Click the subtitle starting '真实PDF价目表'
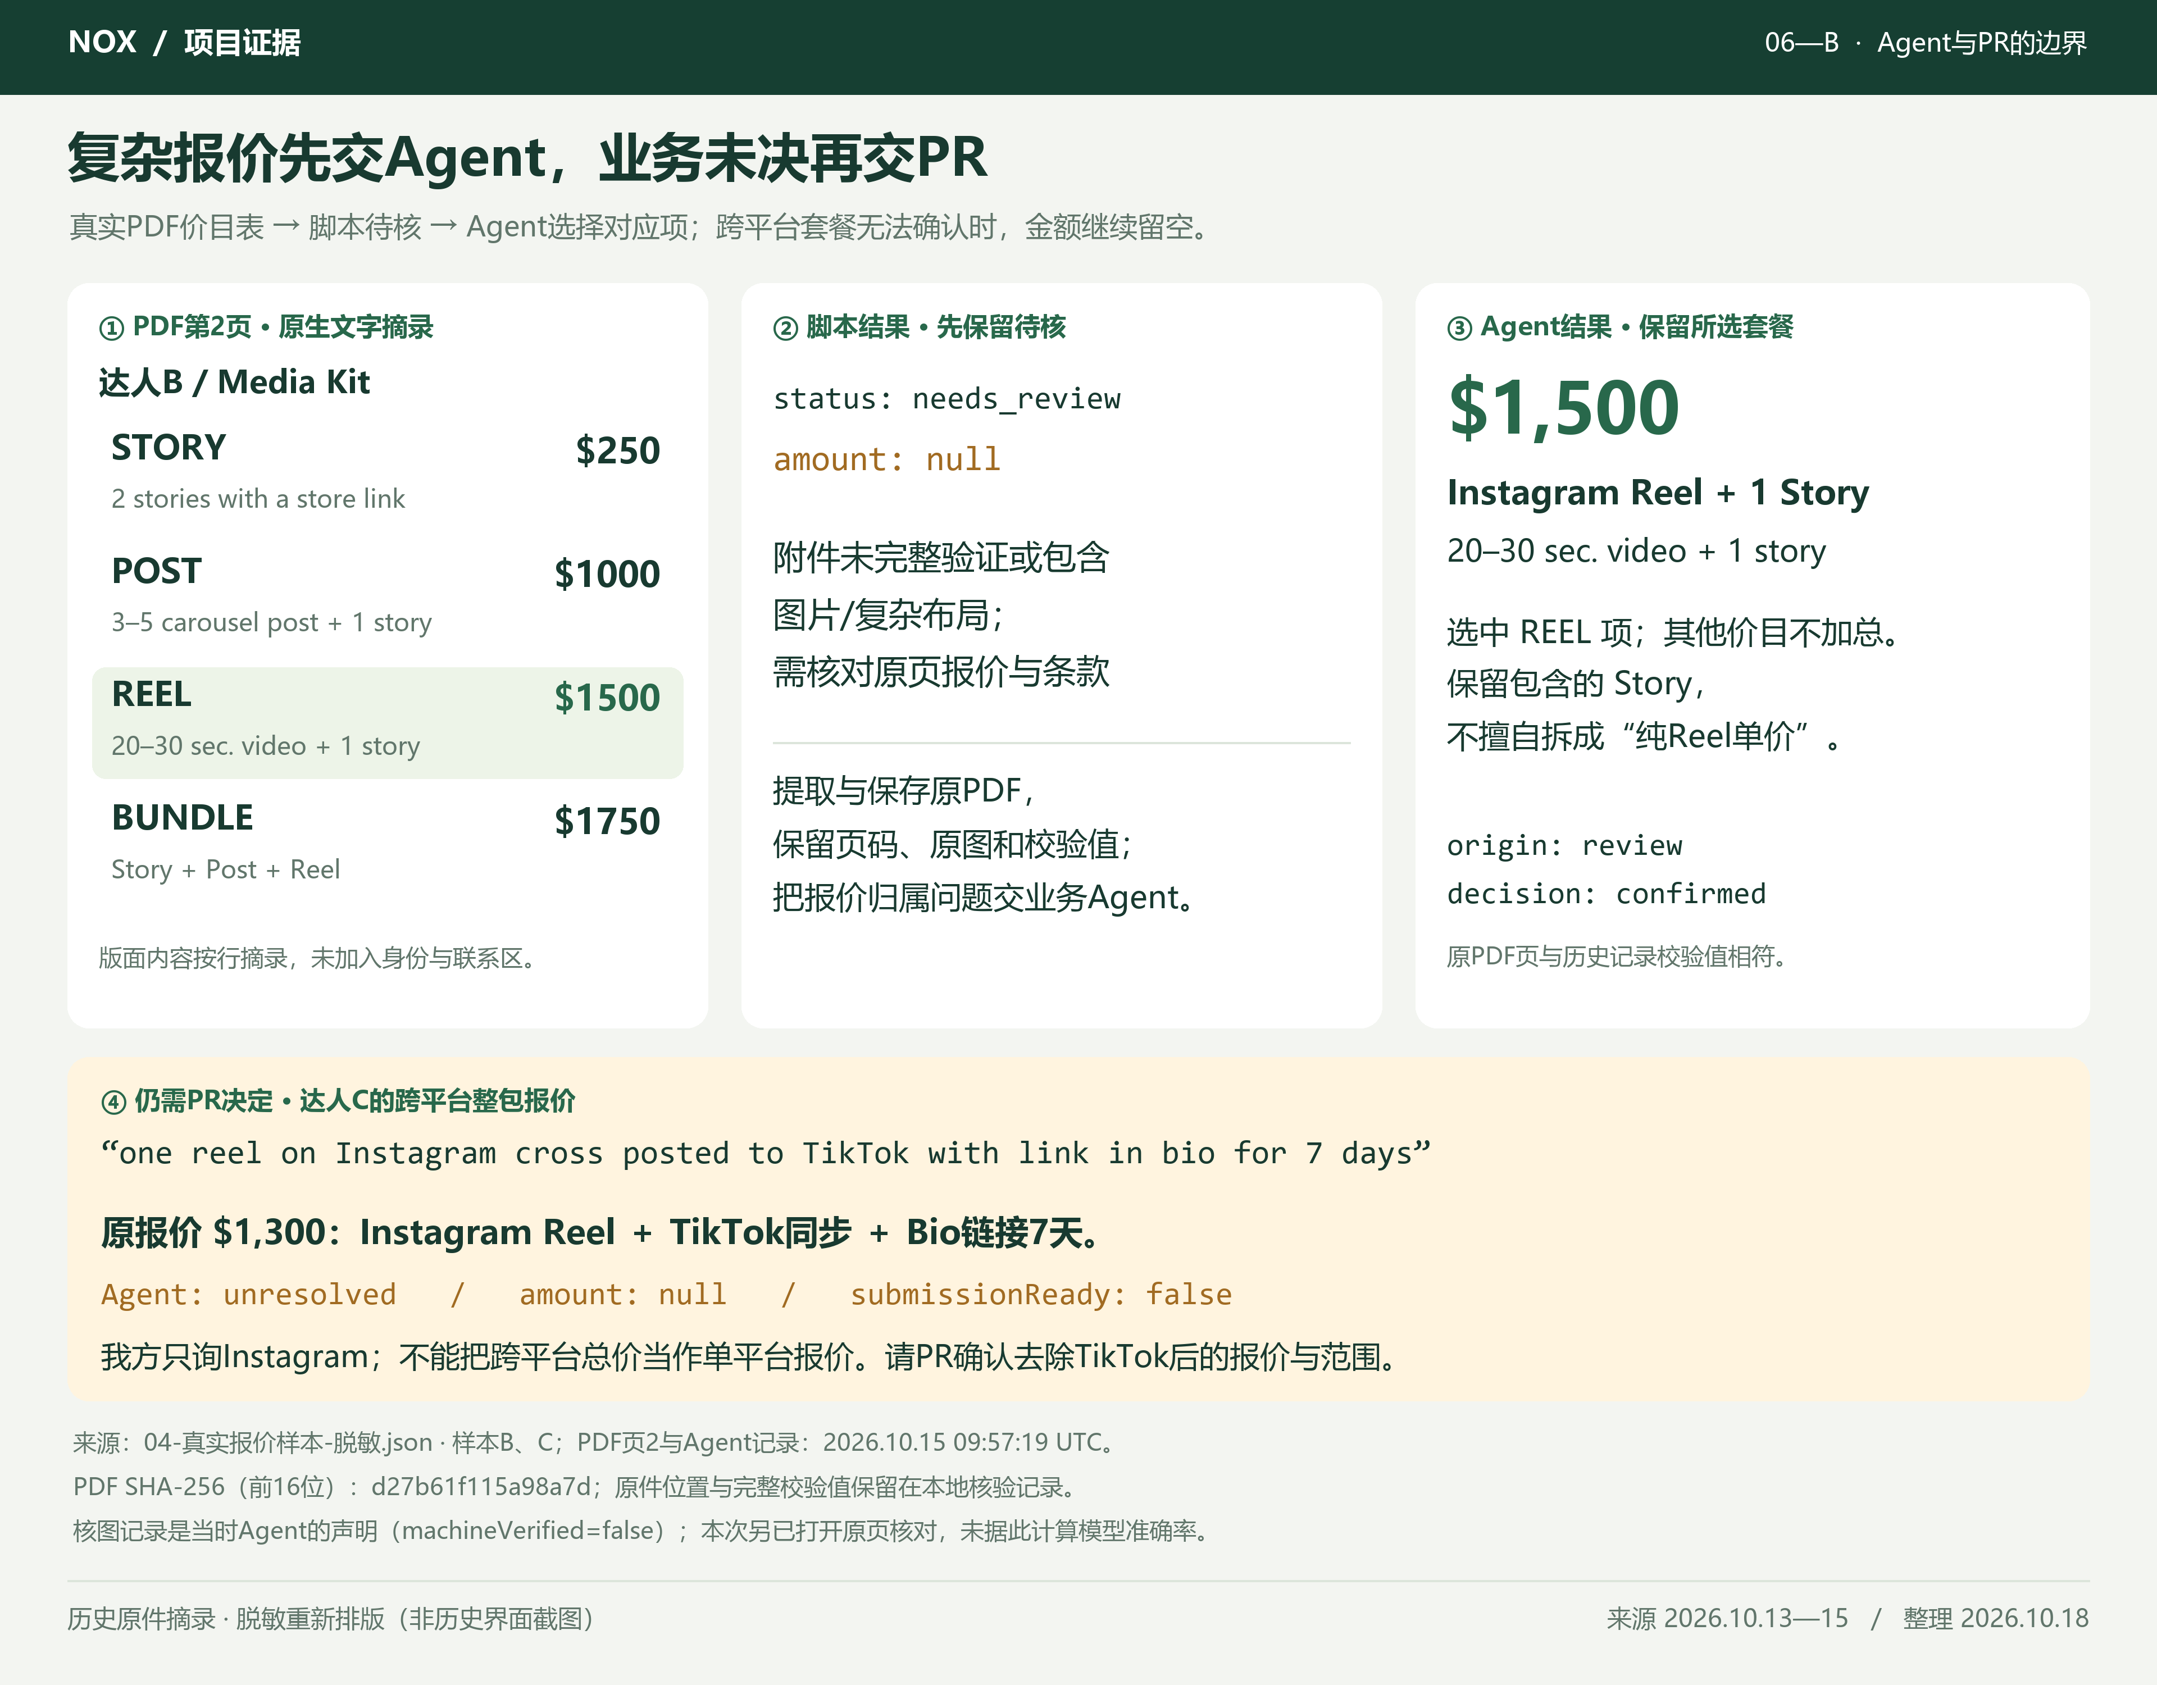2157x1685 pixels. [x=639, y=227]
